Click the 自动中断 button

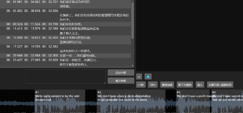121,73
